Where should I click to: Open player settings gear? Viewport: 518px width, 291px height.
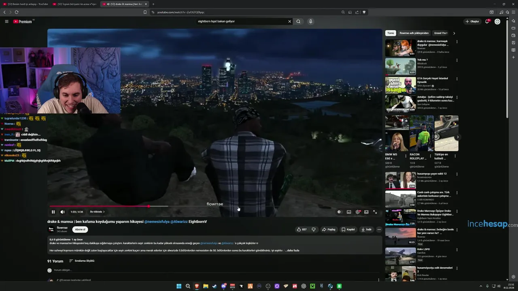pyautogui.click(x=358, y=212)
